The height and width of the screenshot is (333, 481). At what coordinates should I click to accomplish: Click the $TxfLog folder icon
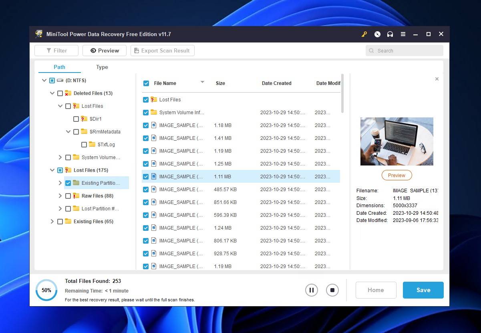pyautogui.click(x=92, y=144)
